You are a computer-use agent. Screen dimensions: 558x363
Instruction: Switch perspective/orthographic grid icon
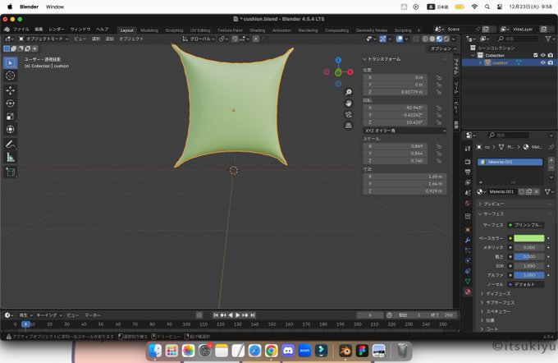[349, 126]
